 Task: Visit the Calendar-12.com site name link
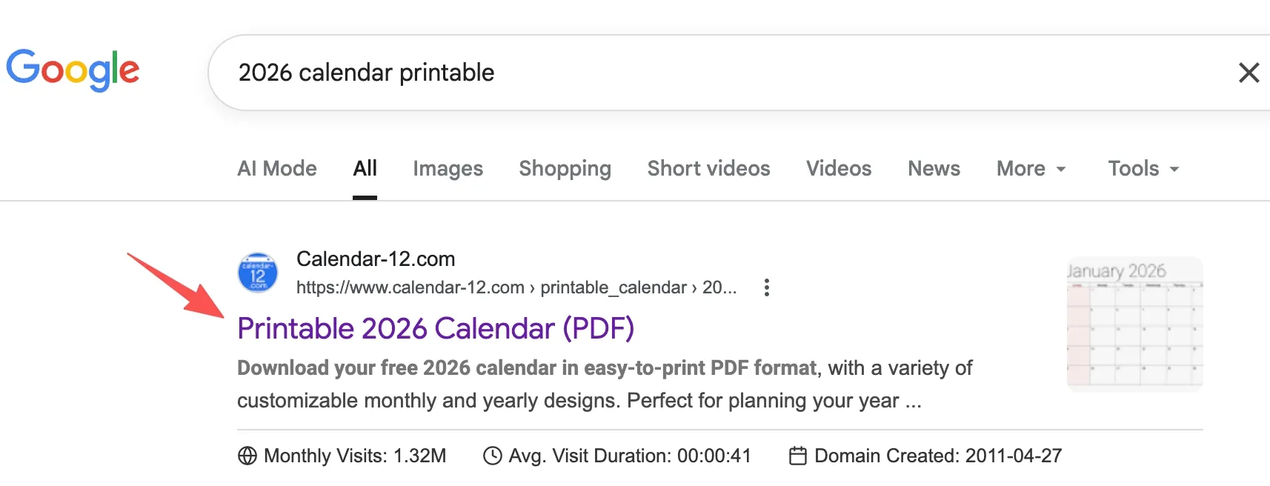376,259
